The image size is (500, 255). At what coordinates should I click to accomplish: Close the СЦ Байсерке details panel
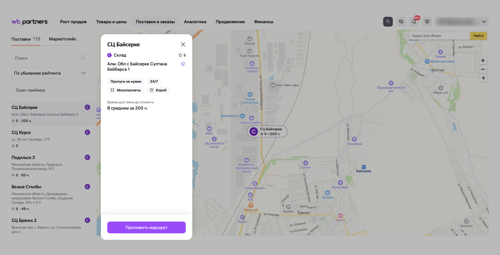pyautogui.click(x=183, y=44)
